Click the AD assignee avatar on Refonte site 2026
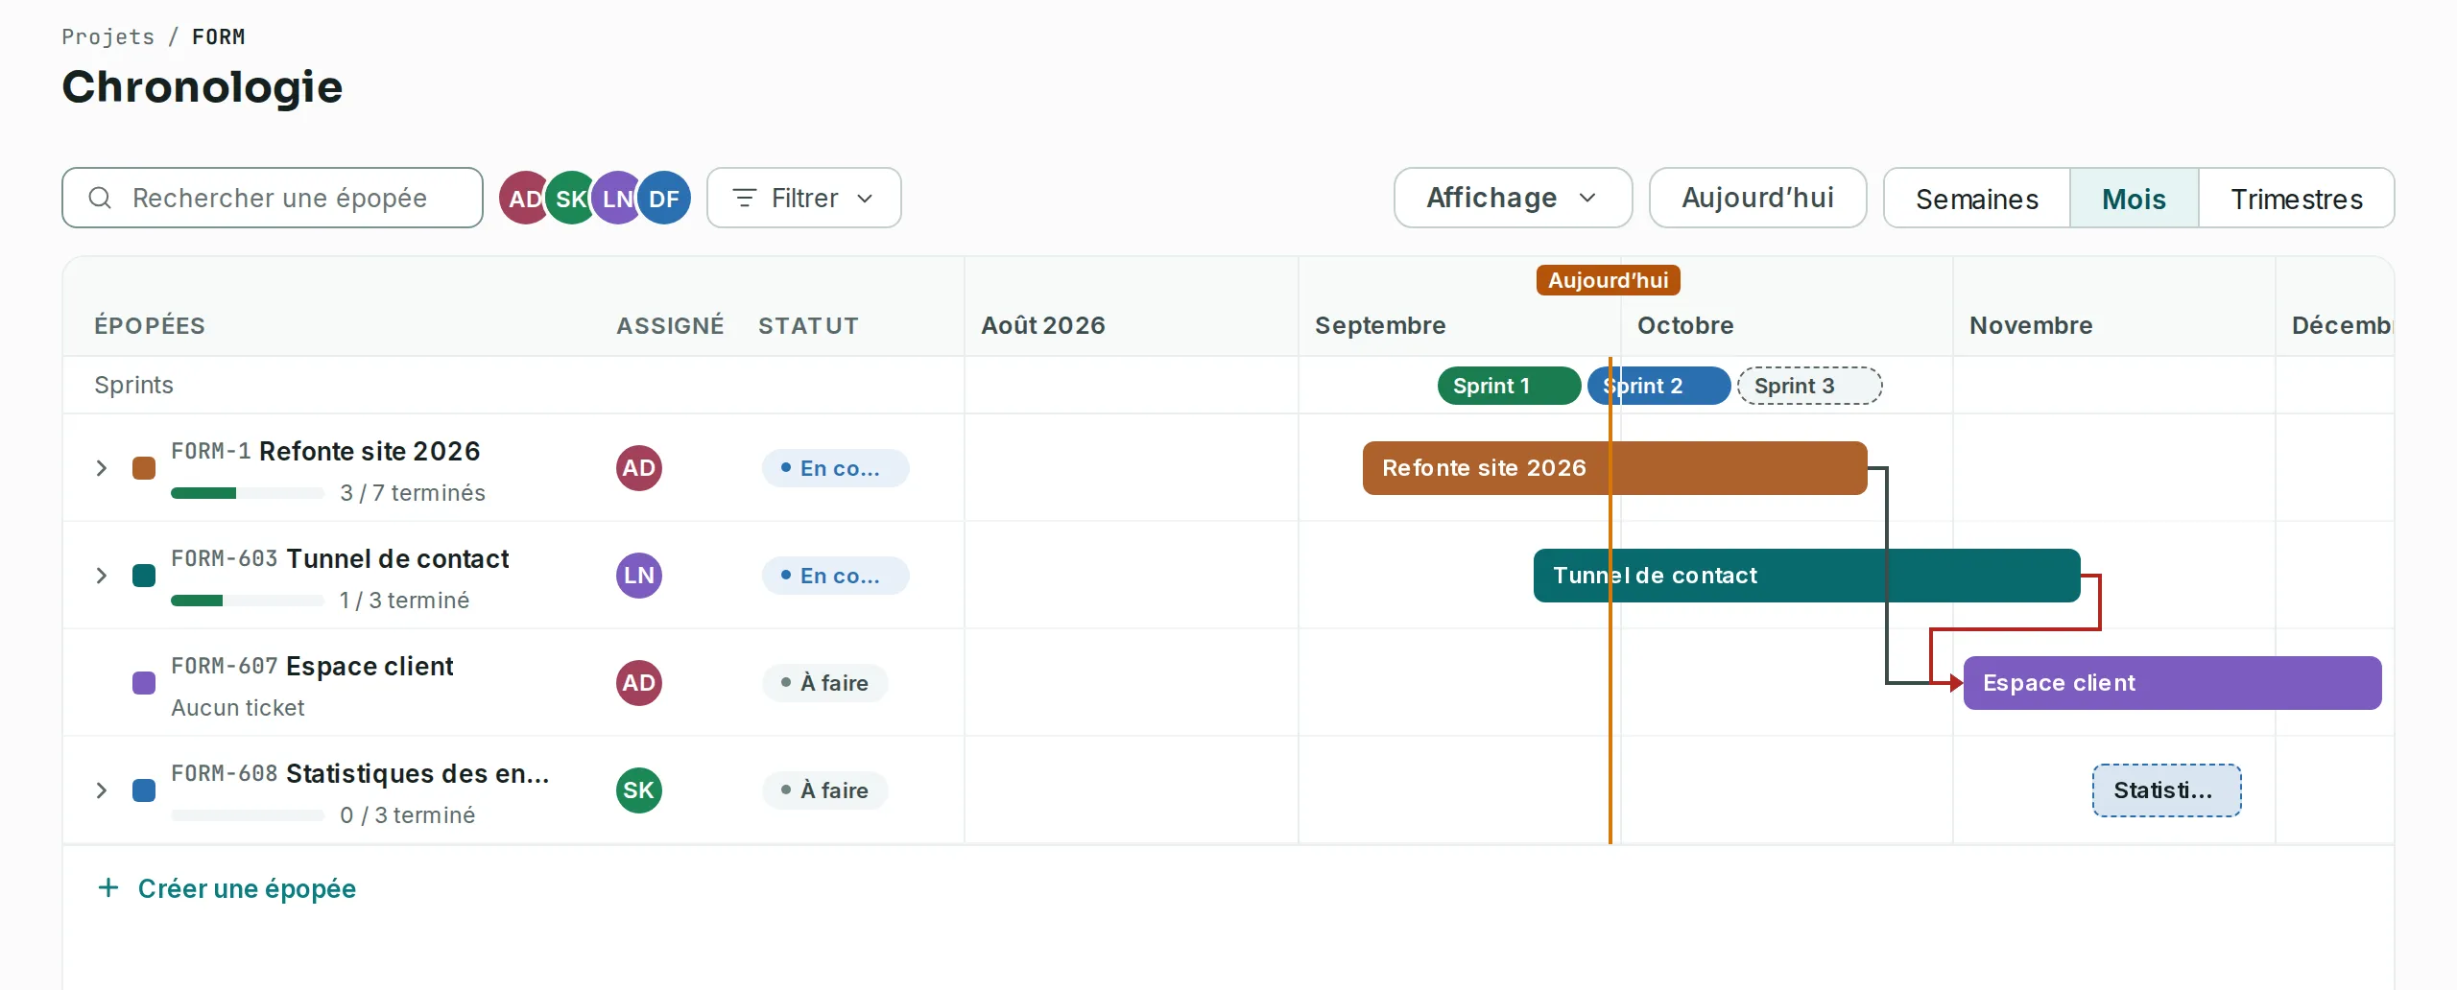2457x990 pixels. click(638, 468)
